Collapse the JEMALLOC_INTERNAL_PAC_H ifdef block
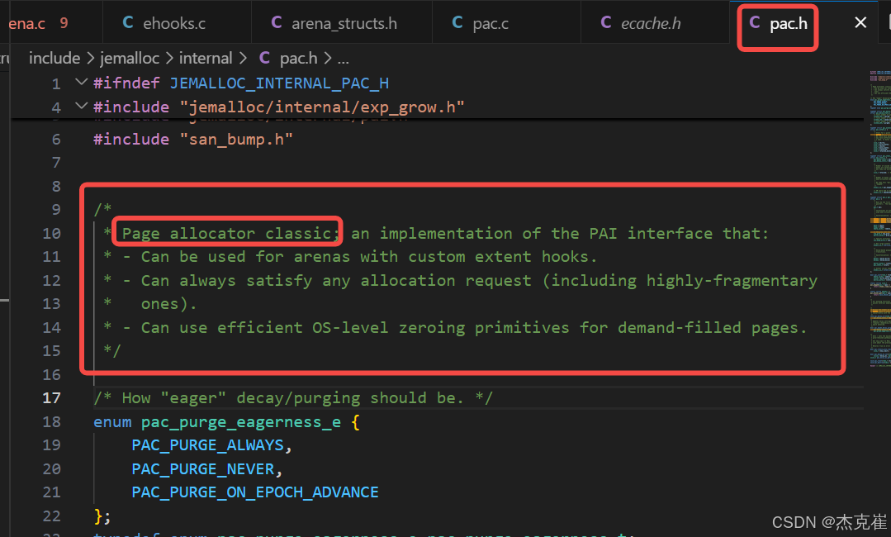 [80, 82]
